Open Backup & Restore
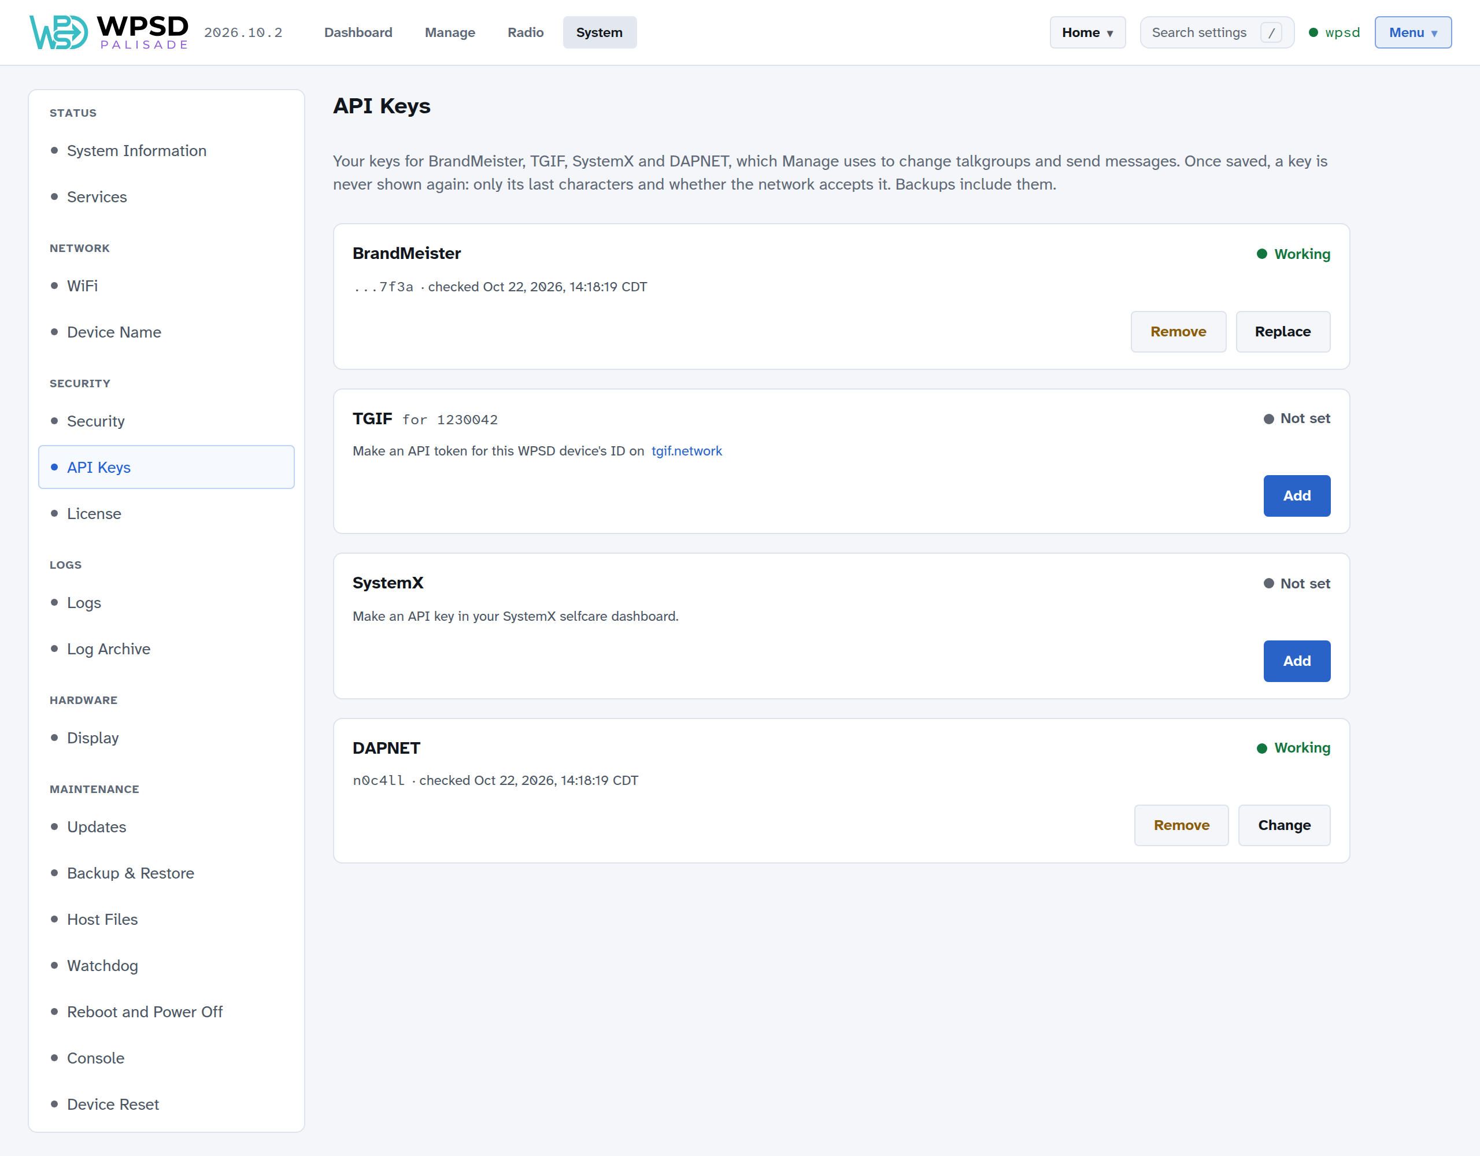The image size is (1480, 1156). 166,873
